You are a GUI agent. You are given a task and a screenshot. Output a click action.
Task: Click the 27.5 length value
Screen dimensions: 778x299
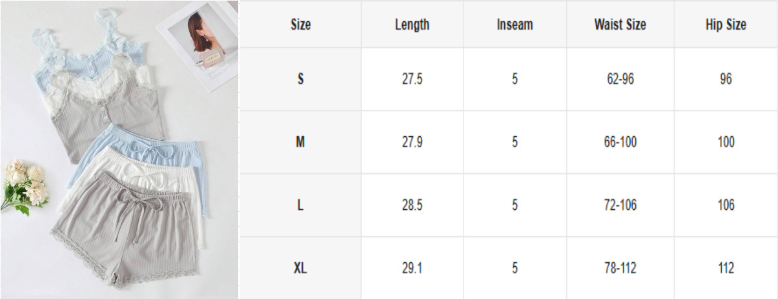tap(412, 79)
